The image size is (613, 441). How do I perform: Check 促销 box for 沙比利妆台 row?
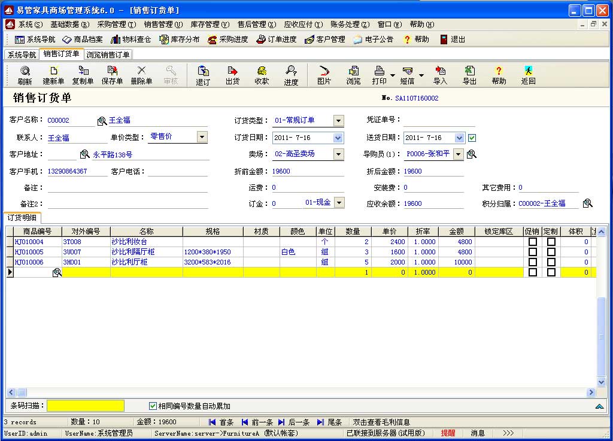pyautogui.click(x=532, y=242)
